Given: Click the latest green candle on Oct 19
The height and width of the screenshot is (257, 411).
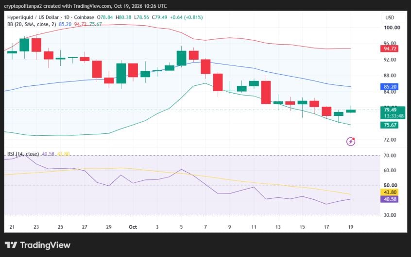Looking at the screenshot, I should (351, 111).
